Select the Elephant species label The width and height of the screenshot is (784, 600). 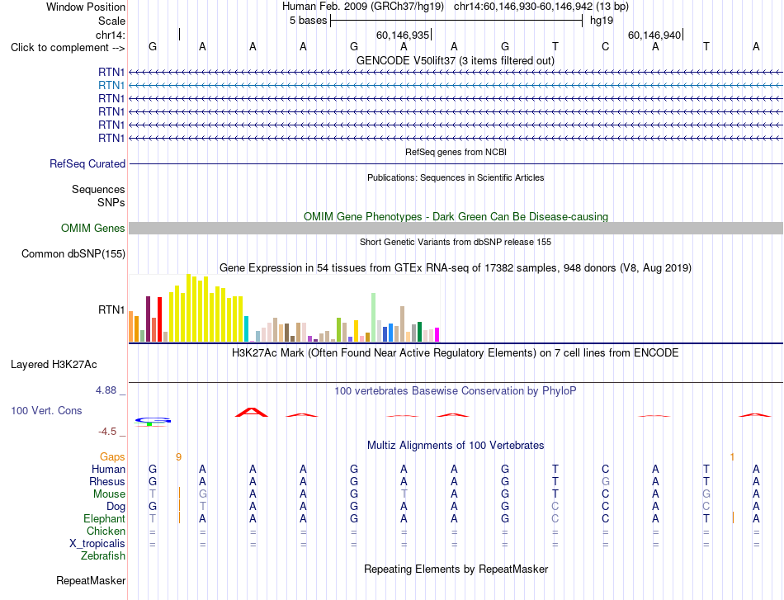pyautogui.click(x=105, y=518)
